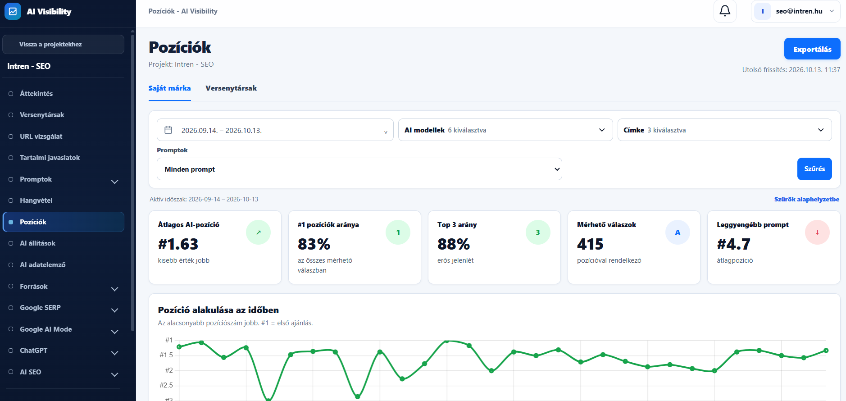846x401 pixels.
Task: Switch to the Saját márka tab
Action: 170,88
